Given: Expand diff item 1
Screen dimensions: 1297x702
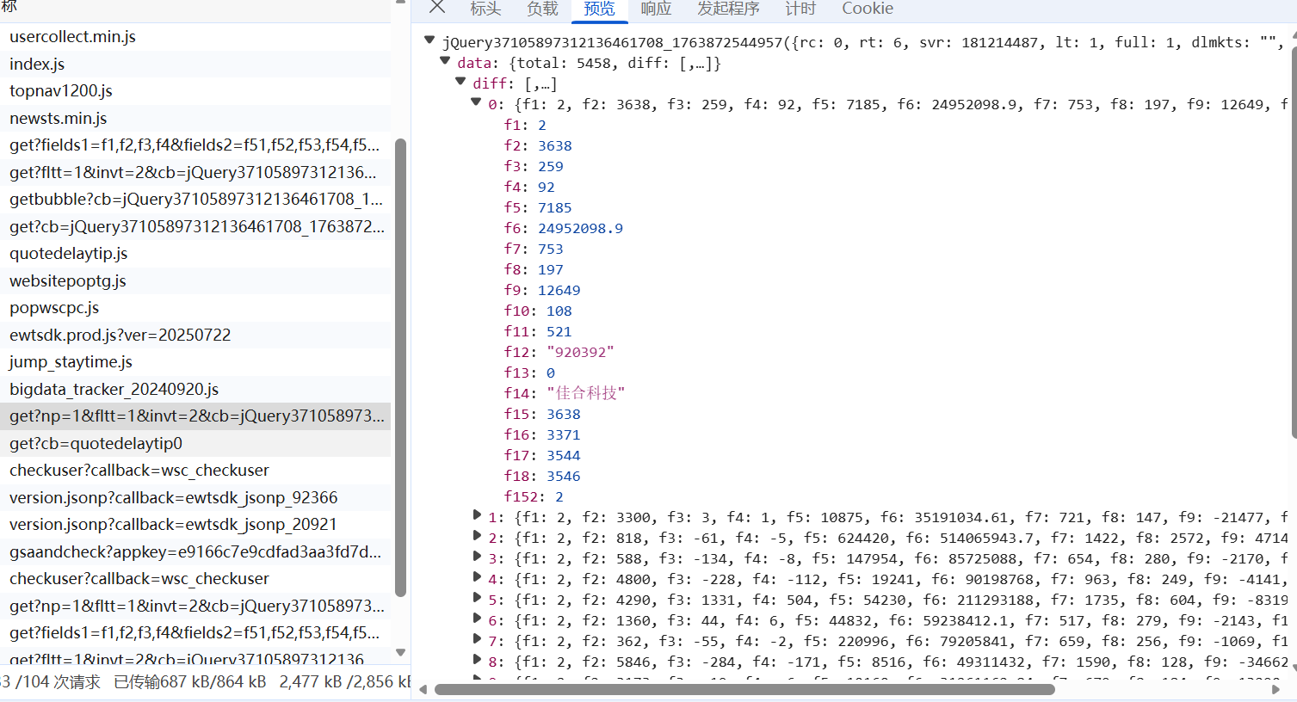Looking at the screenshot, I should point(477,515).
